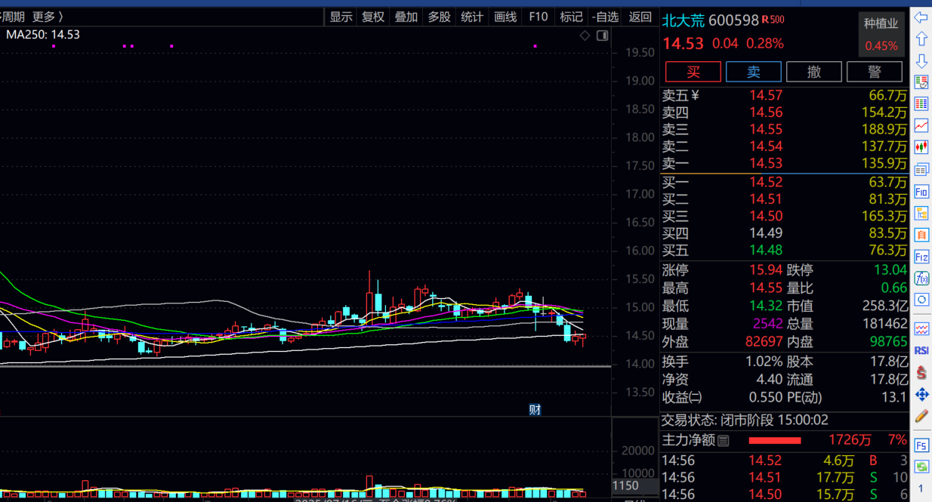Click the ¥ symbol next to 卖五
The image size is (932, 502).
[x=695, y=95]
